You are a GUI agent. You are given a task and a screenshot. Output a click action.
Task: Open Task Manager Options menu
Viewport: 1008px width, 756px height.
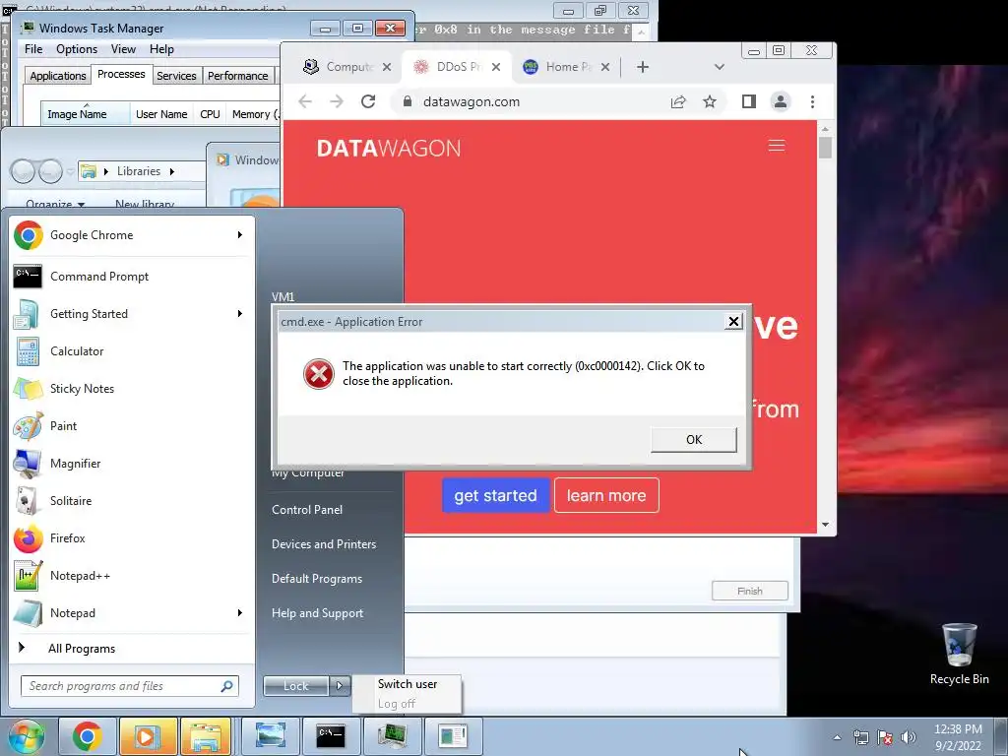point(77,49)
